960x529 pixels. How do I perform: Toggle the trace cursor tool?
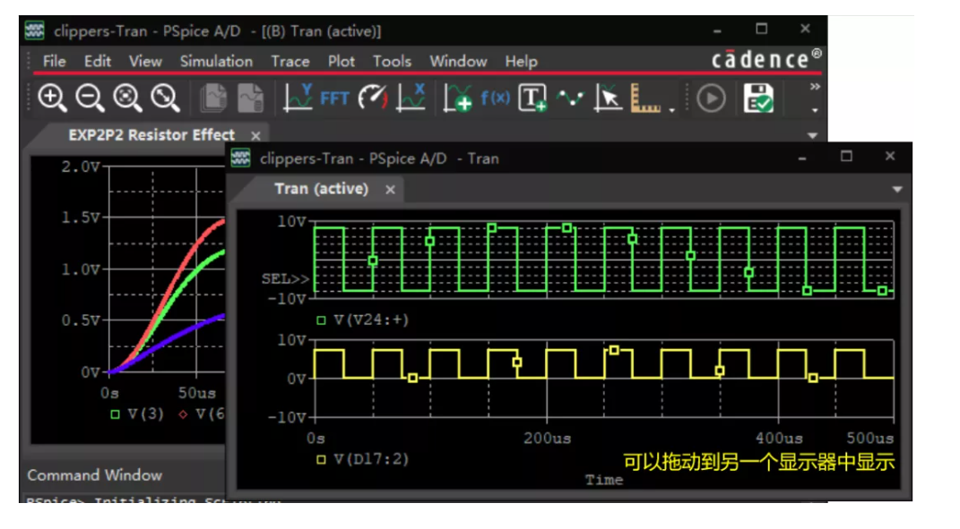(608, 98)
